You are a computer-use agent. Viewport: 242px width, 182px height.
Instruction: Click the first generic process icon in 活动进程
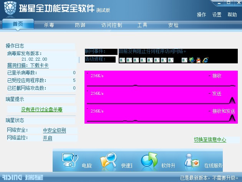pos(122,60)
